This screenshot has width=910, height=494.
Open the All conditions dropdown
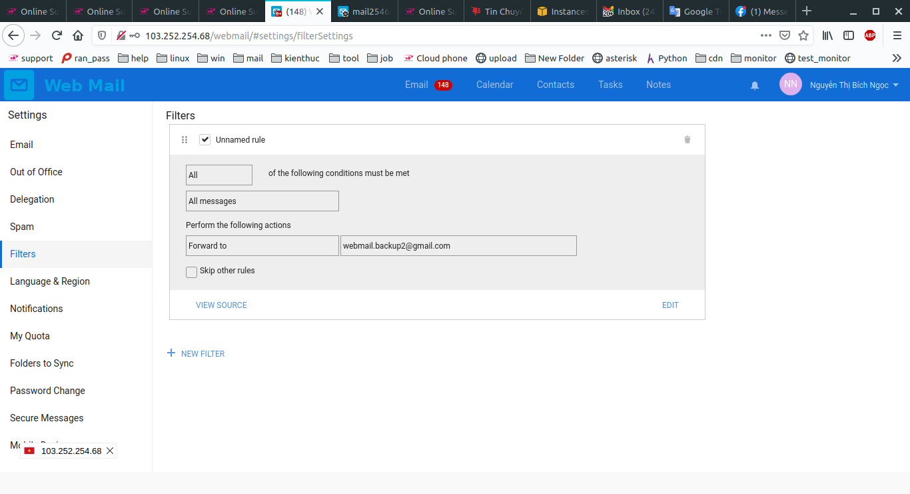click(219, 175)
